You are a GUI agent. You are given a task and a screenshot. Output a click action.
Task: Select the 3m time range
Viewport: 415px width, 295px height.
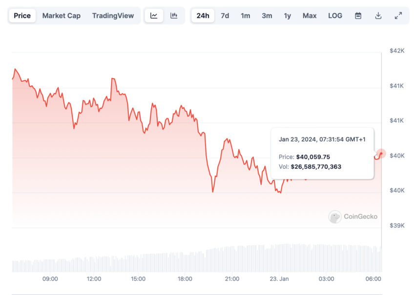[x=267, y=16]
